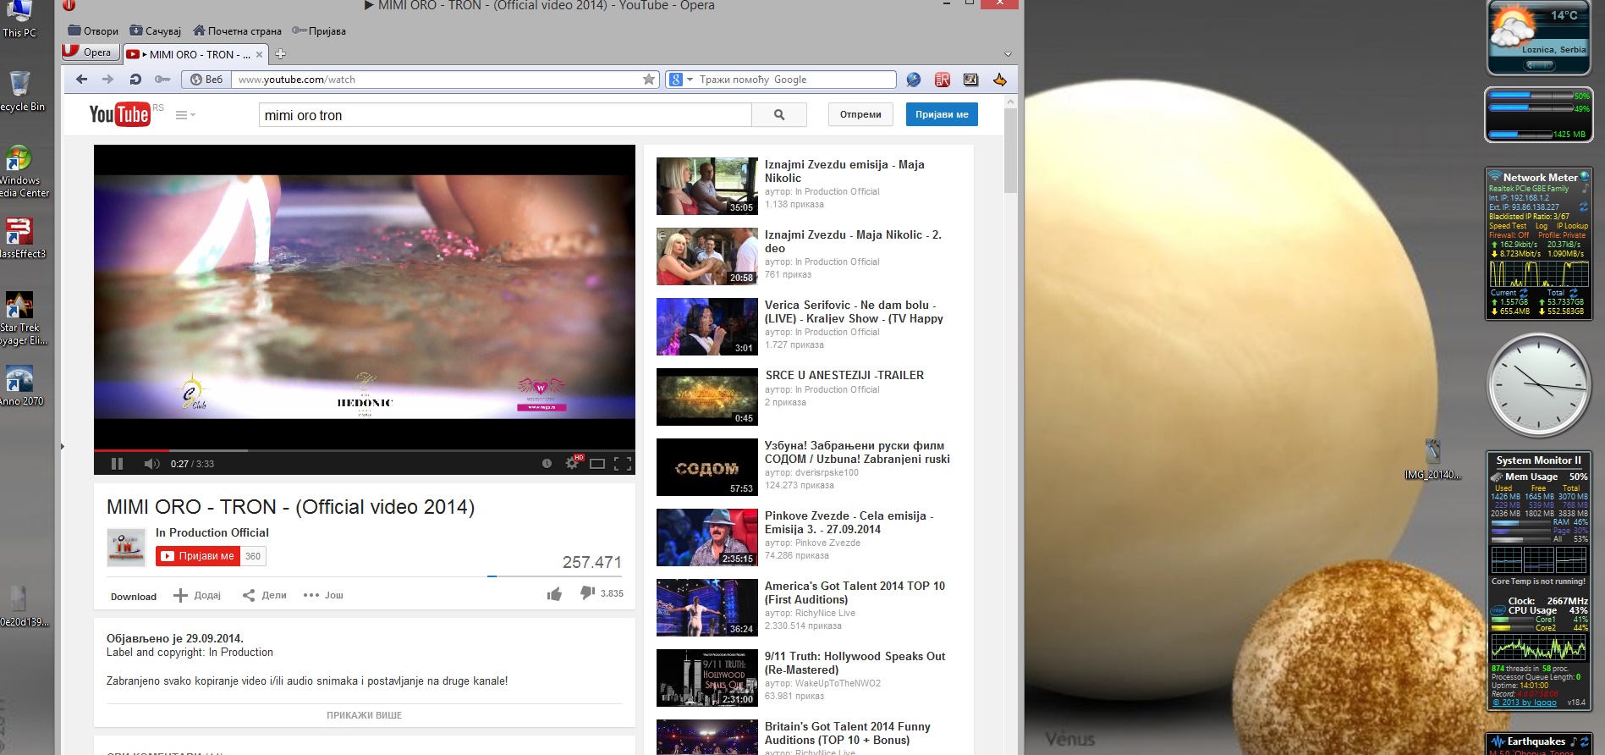
Task: Open Anno 2070 desktop shortcut
Action: tap(20, 386)
